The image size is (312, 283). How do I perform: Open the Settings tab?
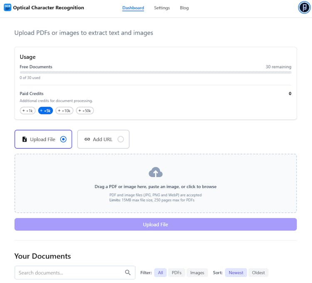pos(162,8)
